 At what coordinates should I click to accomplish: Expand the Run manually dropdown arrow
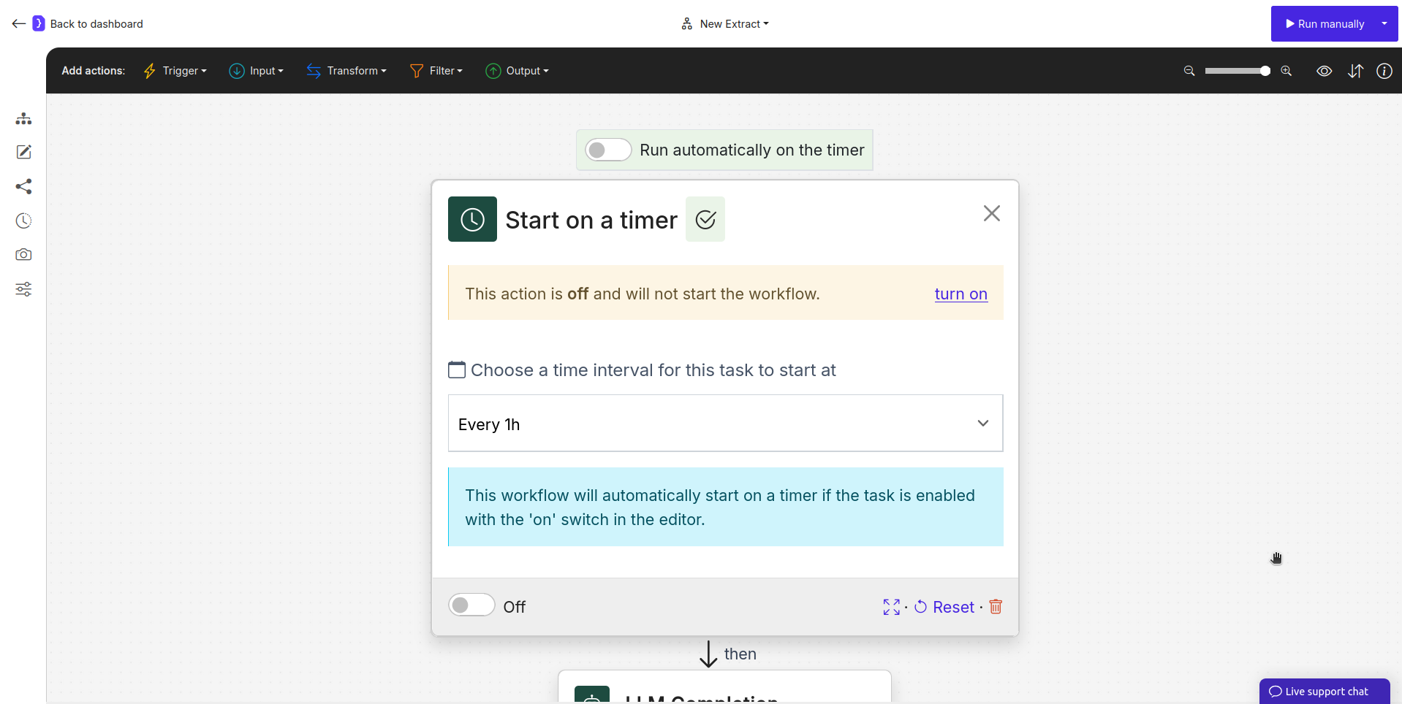point(1385,23)
